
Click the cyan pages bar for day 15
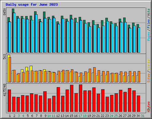click(x=72, y=36)
